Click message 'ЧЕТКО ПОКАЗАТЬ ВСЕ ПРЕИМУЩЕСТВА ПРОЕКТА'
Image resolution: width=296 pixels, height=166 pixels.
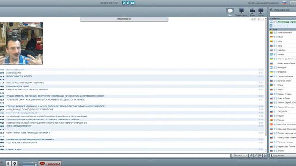pyautogui.click(x=29, y=133)
